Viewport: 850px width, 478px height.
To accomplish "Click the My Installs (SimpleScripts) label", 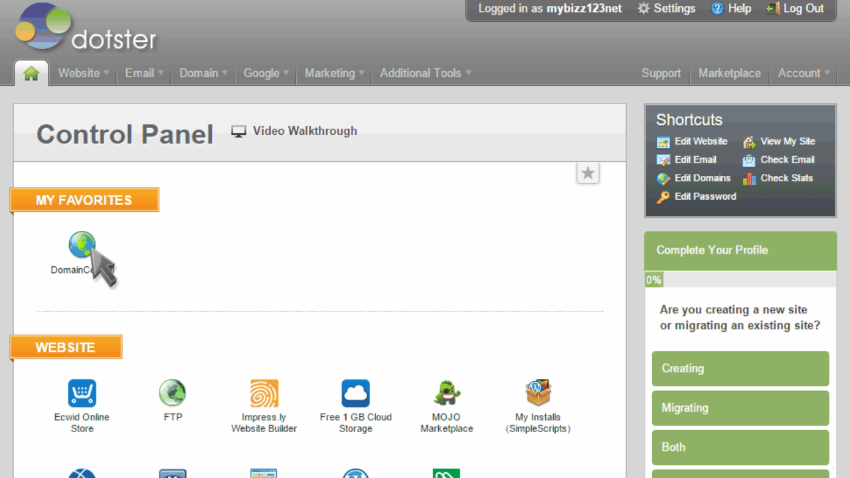I will click(538, 423).
